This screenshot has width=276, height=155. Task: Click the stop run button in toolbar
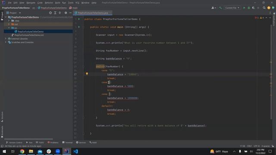pos(258,8)
